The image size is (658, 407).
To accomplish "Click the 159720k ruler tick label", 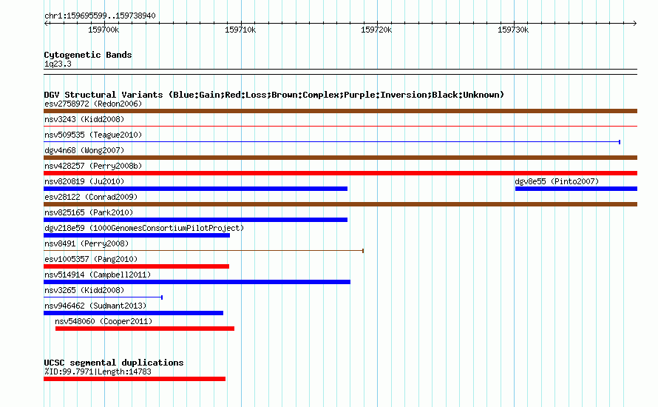I will (377, 30).
